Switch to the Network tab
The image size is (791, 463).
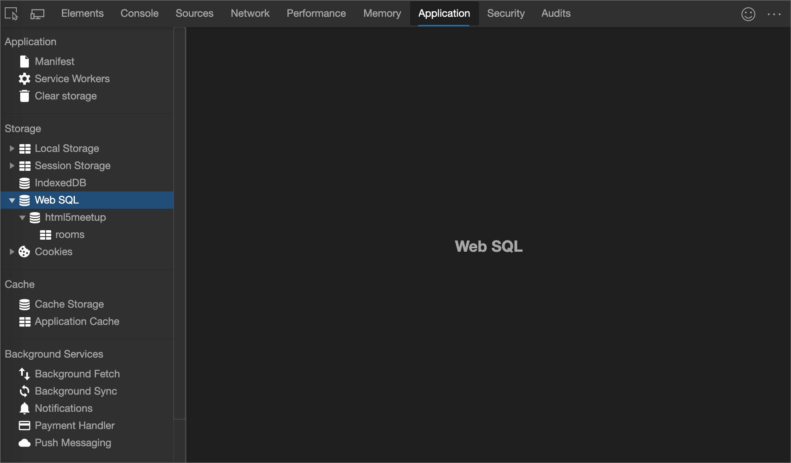coord(250,13)
